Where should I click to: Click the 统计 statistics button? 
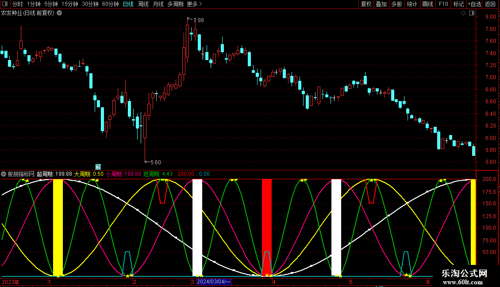(412, 4)
